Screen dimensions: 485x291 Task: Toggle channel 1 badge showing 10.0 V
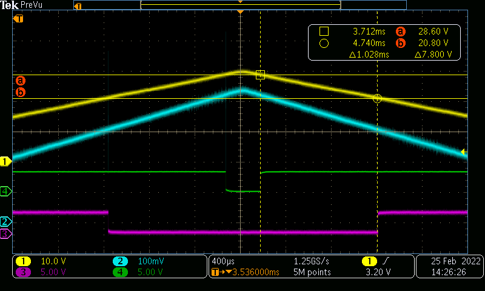[x=24, y=261]
